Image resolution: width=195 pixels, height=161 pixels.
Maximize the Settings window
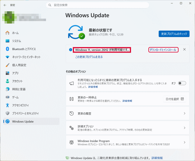(181, 3)
